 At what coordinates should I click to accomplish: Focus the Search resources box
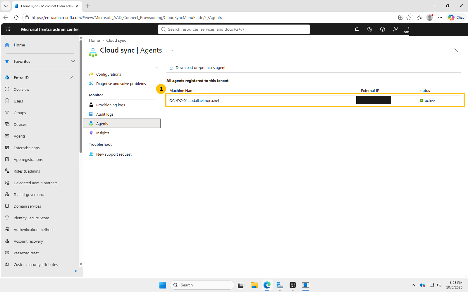[x=234, y=29]
